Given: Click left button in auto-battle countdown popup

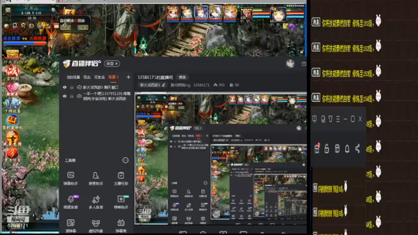Looking at the screenshot, I should click(65, 27).
